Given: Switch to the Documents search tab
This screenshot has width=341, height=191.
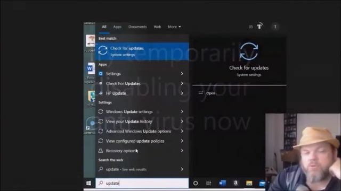Looking at the screenshot, I should (x=137, y=27).
